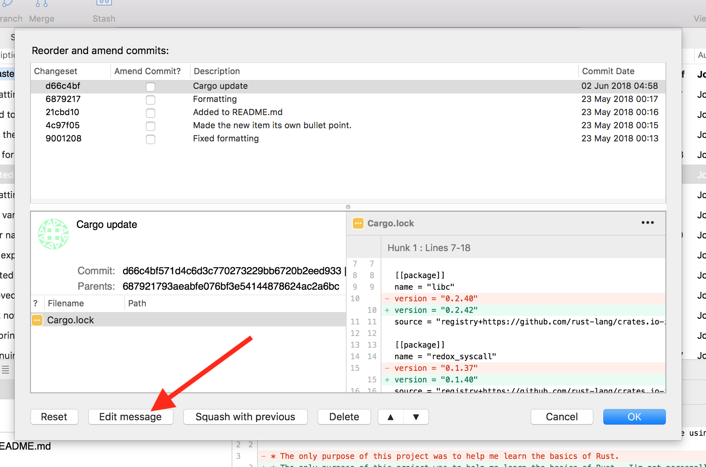Click the Commit Date column header
The height and width of the screenshot is (467, 706).
(x=608, y=71)
